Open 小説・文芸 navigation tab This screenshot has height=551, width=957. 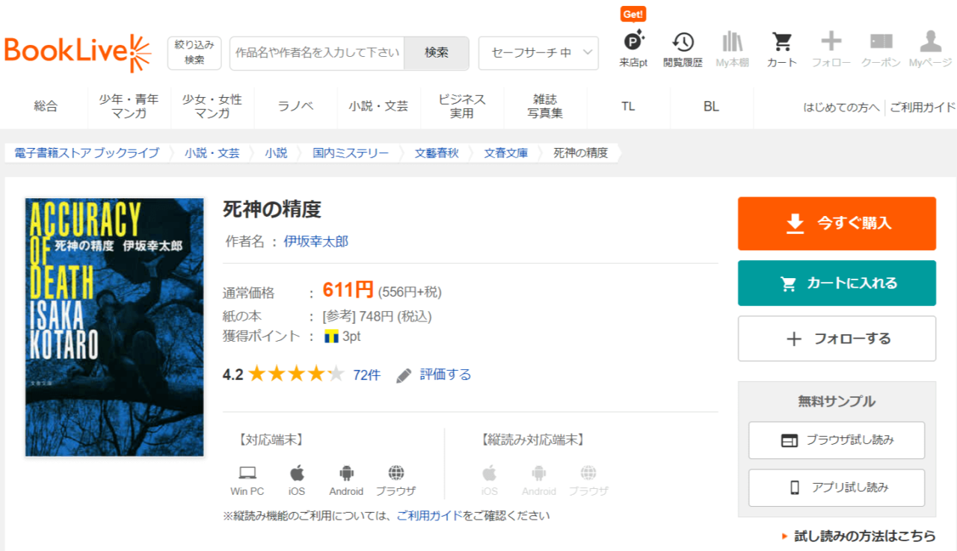click(378, 106)
